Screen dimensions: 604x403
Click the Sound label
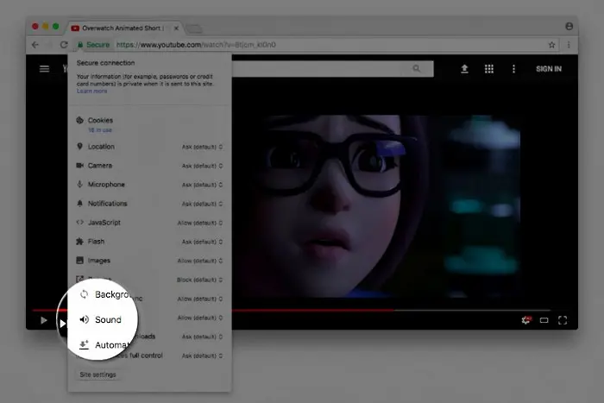[x=108, y=320]
